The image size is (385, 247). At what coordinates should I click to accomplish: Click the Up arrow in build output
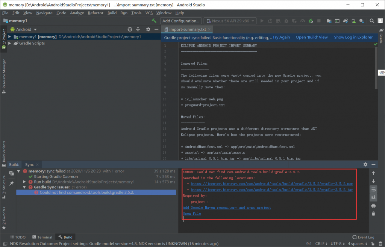373,173
